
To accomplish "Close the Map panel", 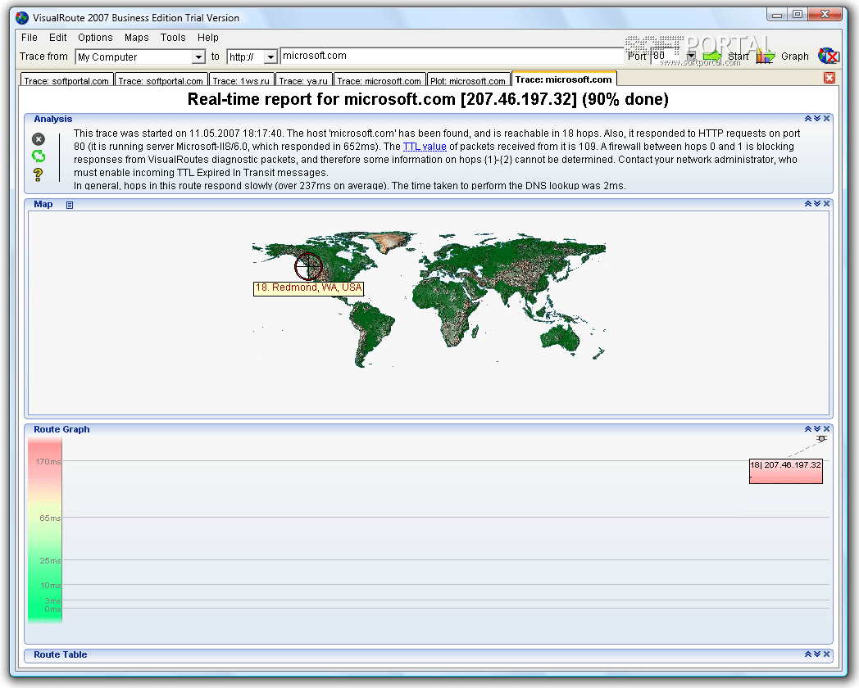I will click(827, 203).
